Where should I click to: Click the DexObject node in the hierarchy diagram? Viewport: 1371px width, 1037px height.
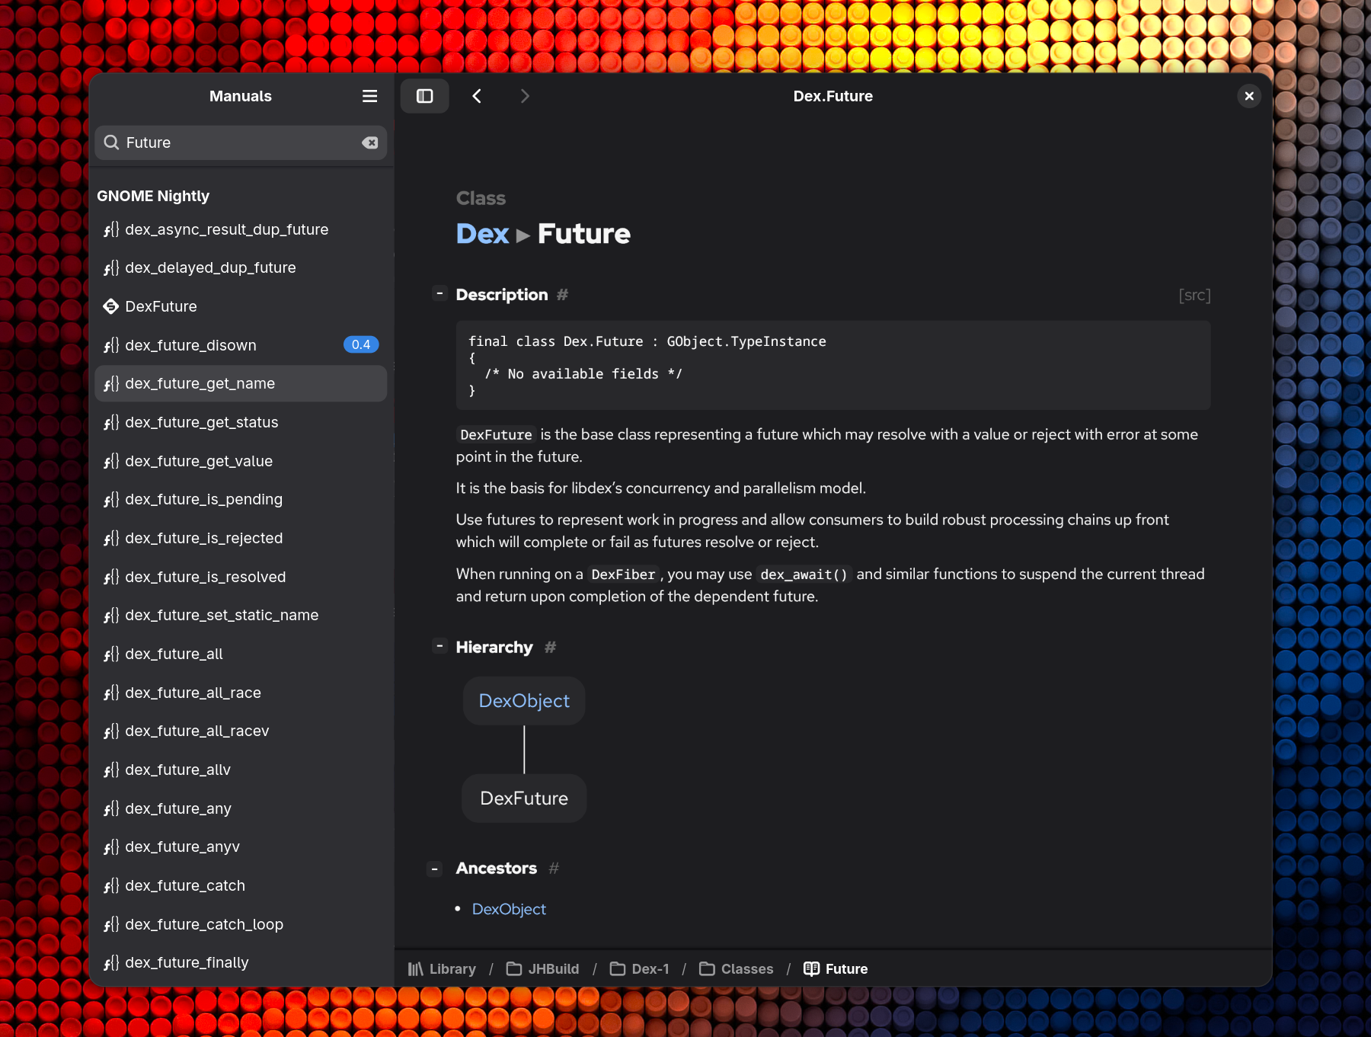[x=523, y=700]
